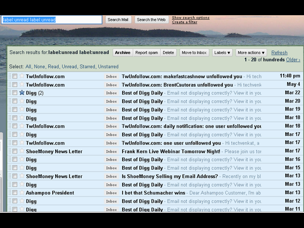Check the Frank Kern Live Webinar email box
This screenshot has height=228, width=304.
(15, 151)
